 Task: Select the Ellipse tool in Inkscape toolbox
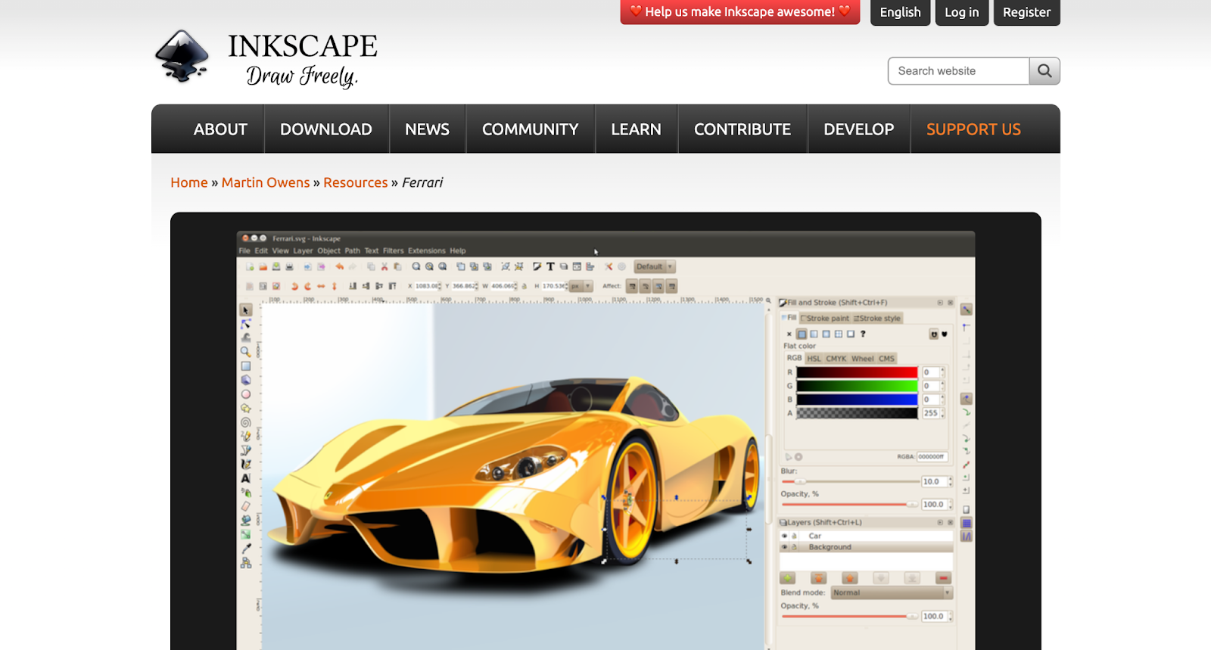(x=246, y=394)
